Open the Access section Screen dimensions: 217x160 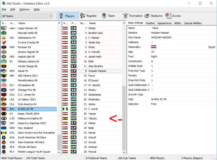point(173,16)
